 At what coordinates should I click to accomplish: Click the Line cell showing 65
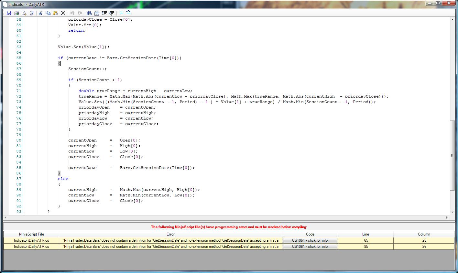click(x=365, y=240)
